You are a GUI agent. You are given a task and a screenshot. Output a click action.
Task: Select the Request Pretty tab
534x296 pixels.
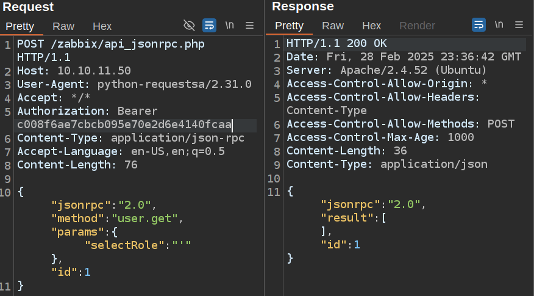pyautogui.click(x=20, y=26)
